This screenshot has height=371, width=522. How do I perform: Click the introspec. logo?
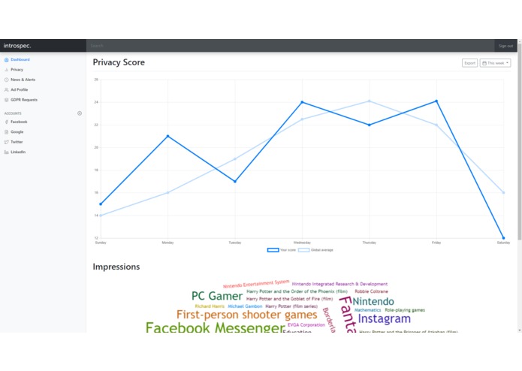point(17,46)
